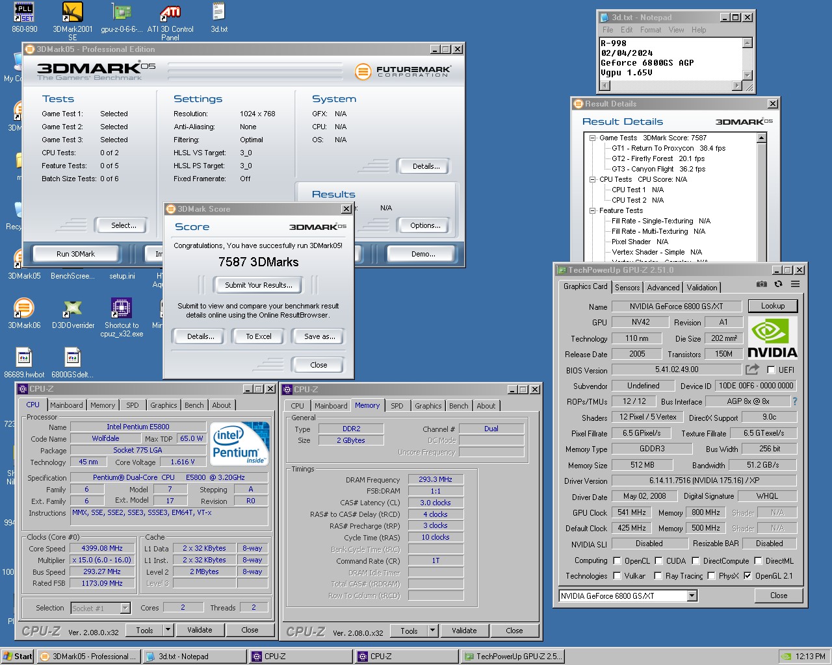Click the NVIDIA logo in GPU-Z
Image resolution: width=832 pixels, height=665 pixels.
[x=772, y=338]
